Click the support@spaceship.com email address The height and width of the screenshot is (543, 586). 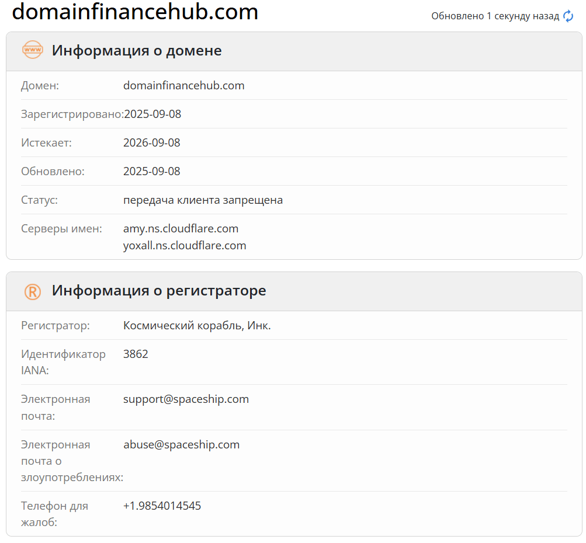[x=186, y=399]
